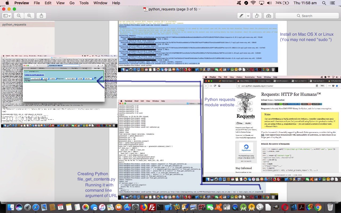
Task: Toggle the Markup toolbar toolbox button
Action: click(269, 16)
